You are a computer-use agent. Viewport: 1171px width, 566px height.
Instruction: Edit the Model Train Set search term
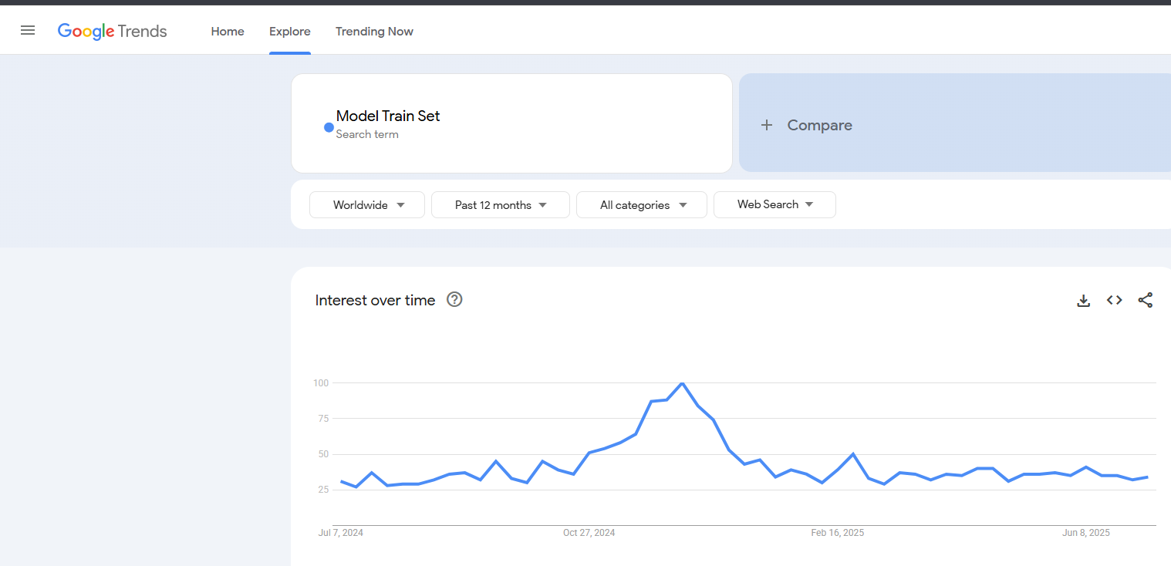388,116
